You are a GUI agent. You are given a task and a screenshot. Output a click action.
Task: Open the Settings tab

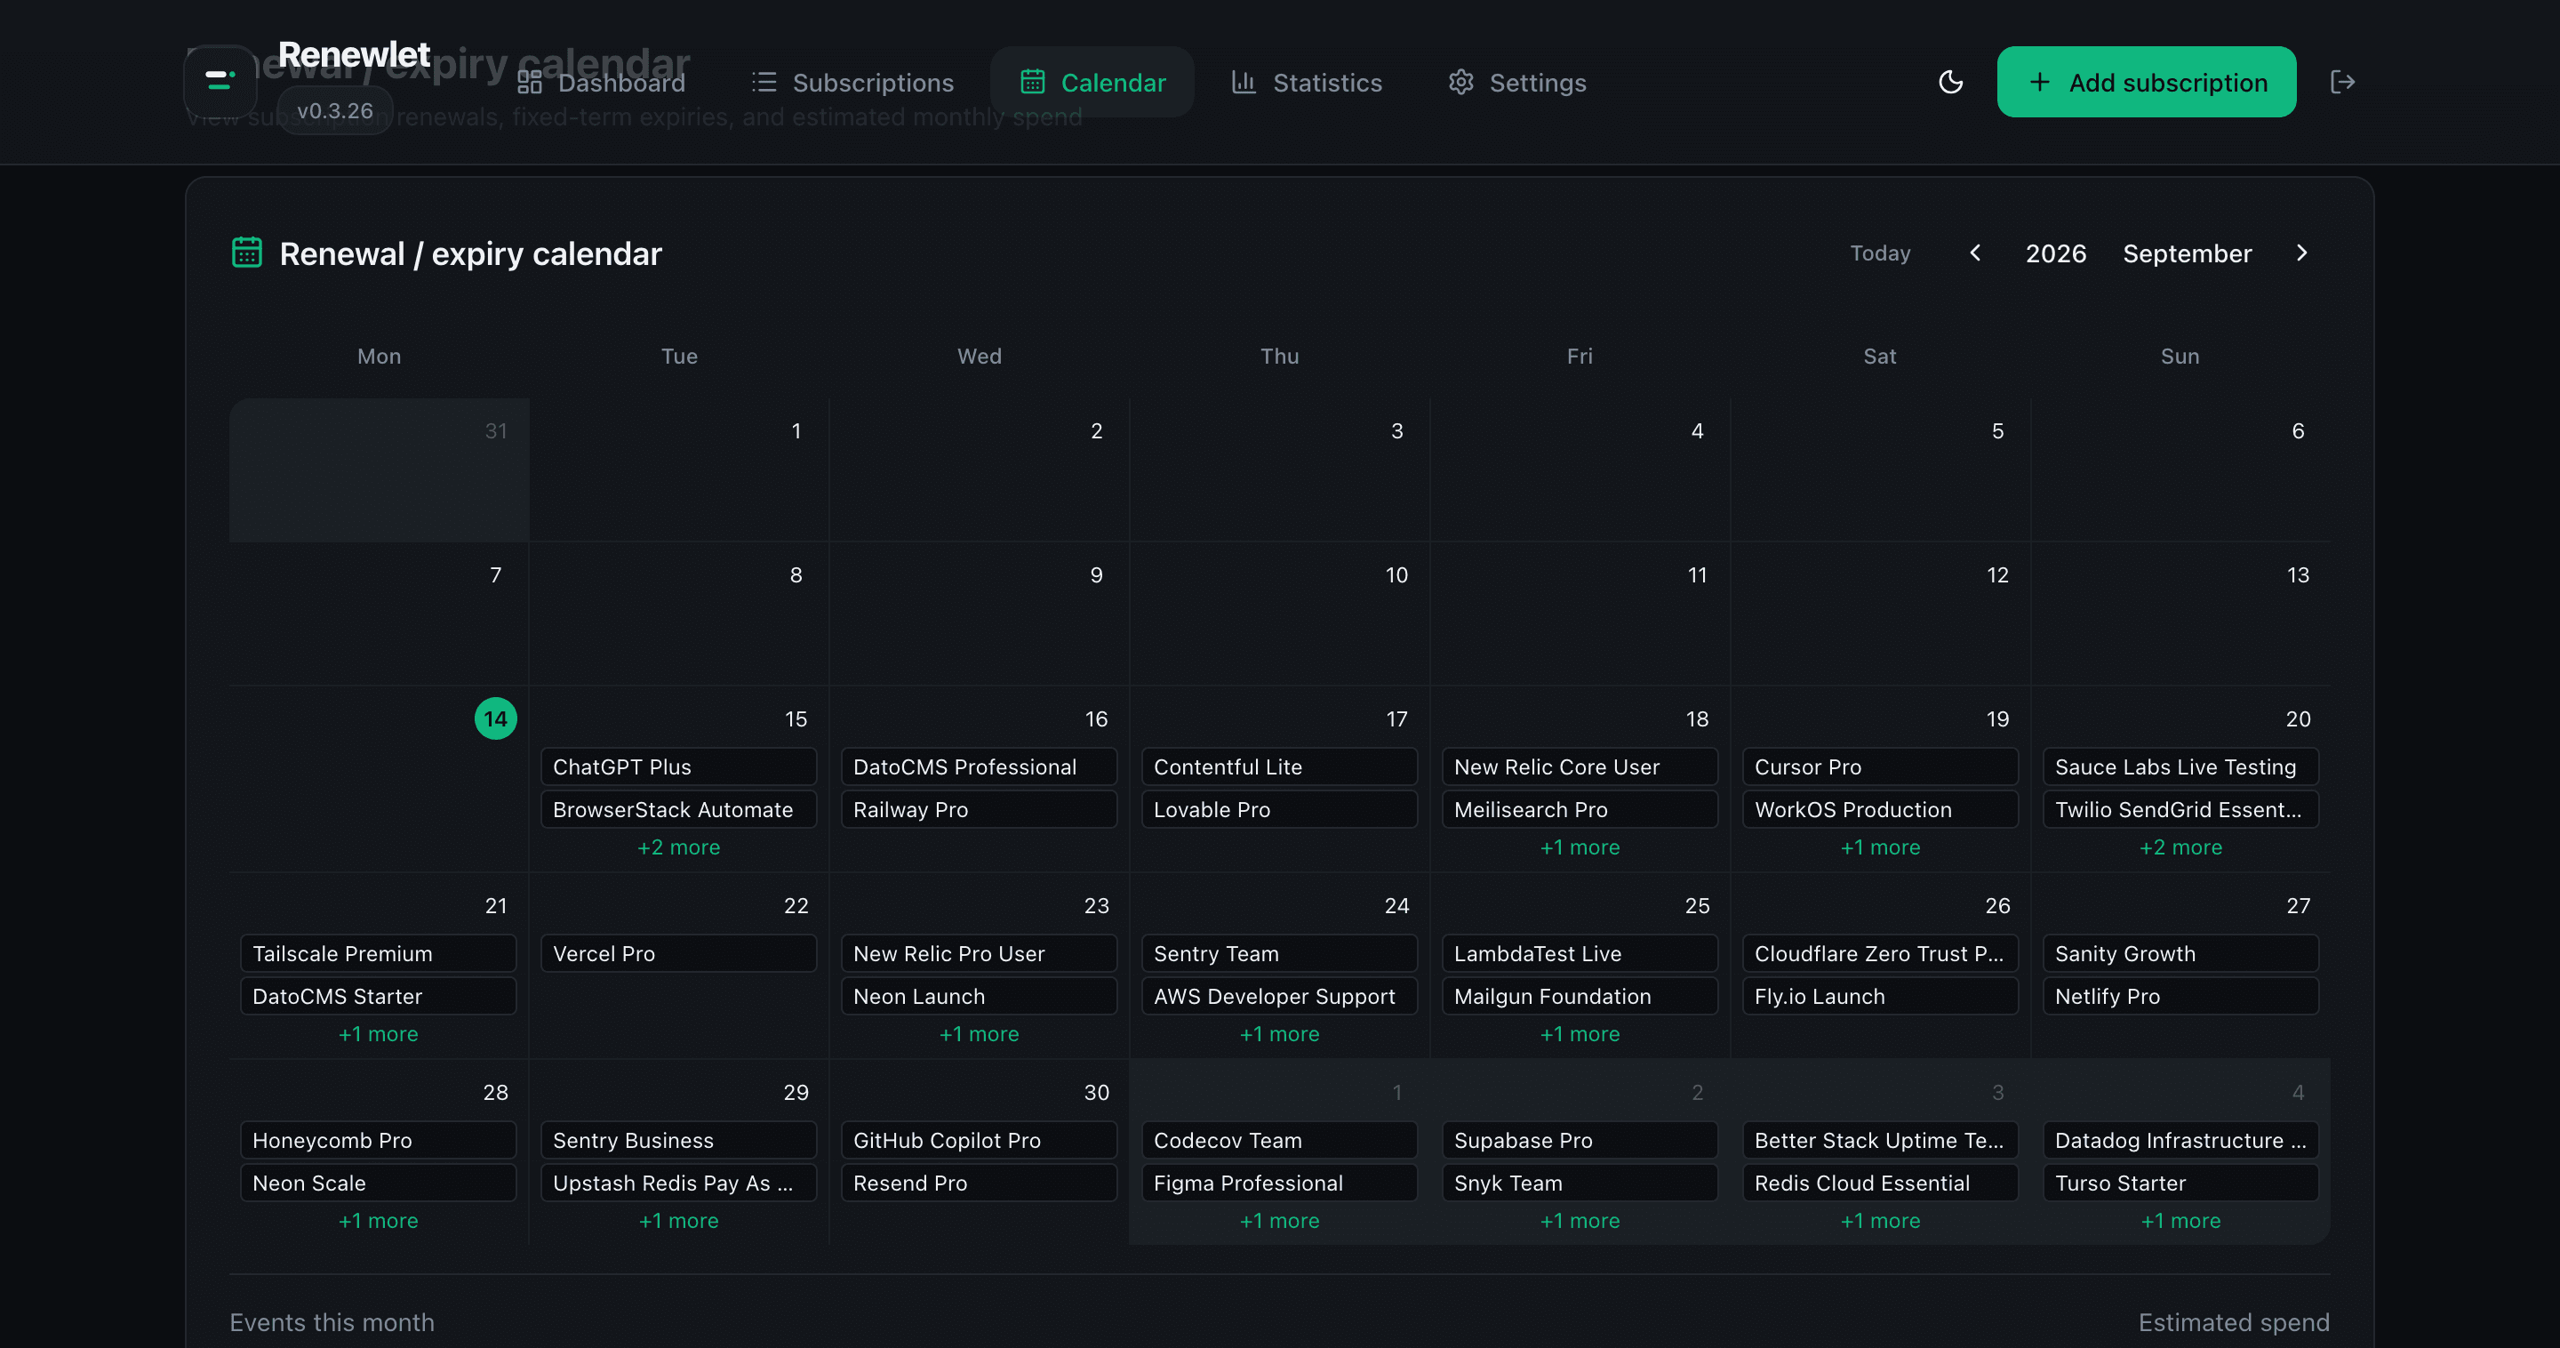coord(1517,82)
